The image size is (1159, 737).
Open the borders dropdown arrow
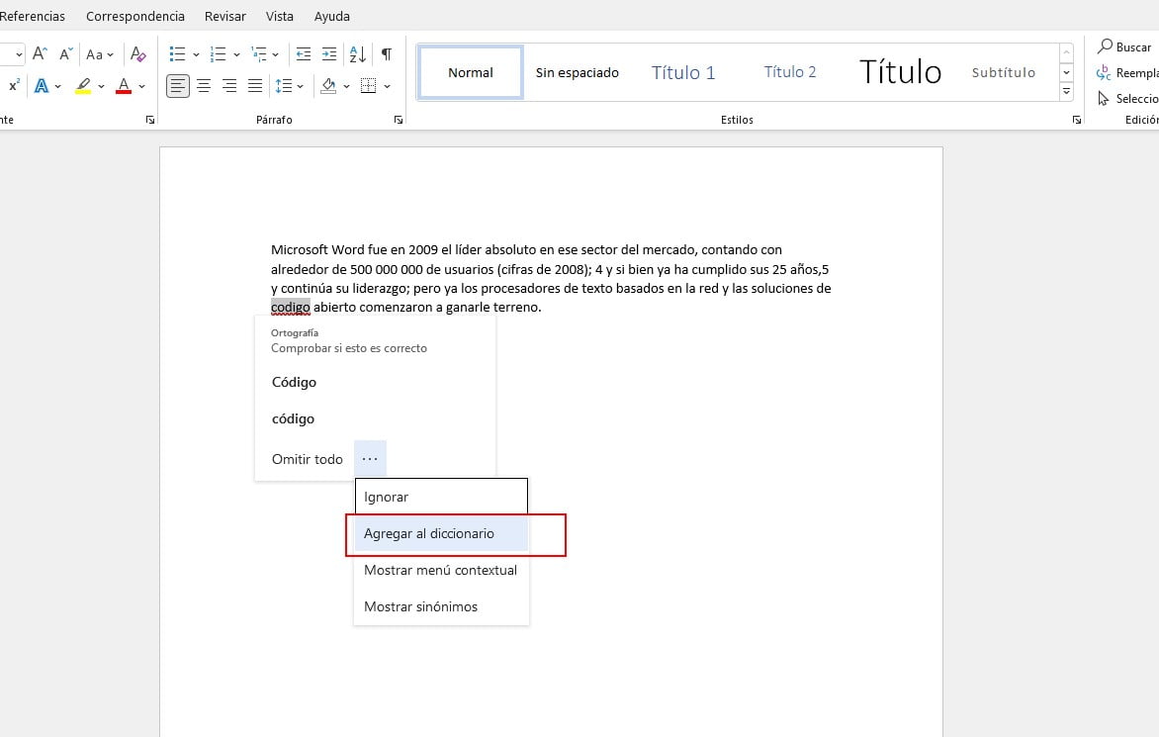387,86
